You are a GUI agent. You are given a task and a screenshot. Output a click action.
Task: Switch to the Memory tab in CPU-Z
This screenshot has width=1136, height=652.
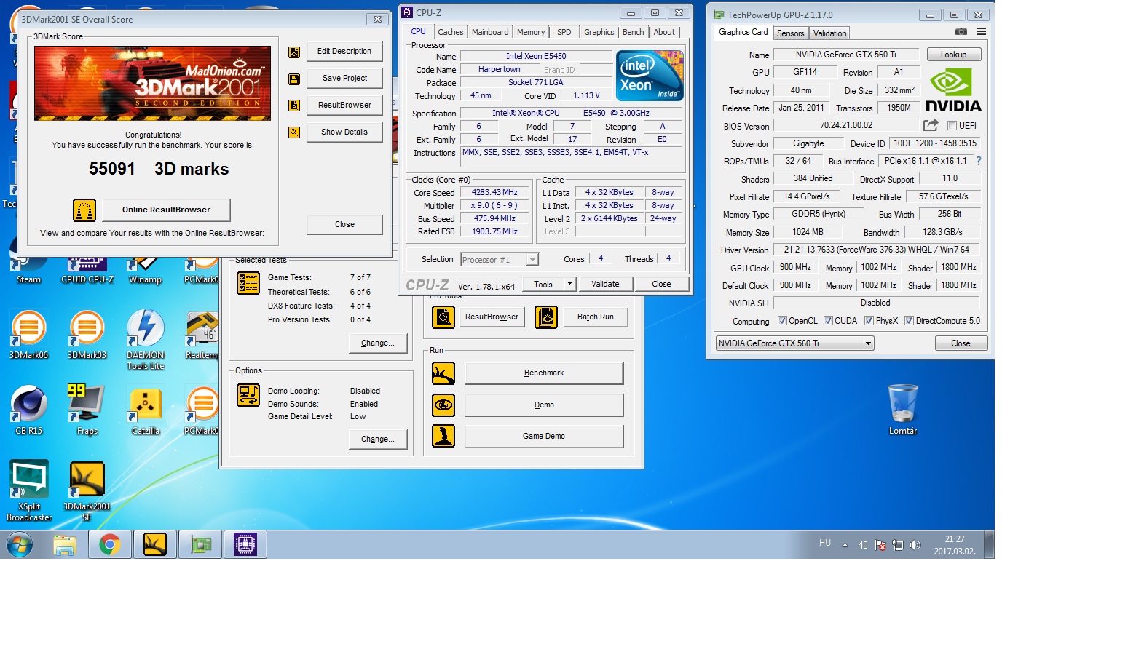click(x=531, y=32)
